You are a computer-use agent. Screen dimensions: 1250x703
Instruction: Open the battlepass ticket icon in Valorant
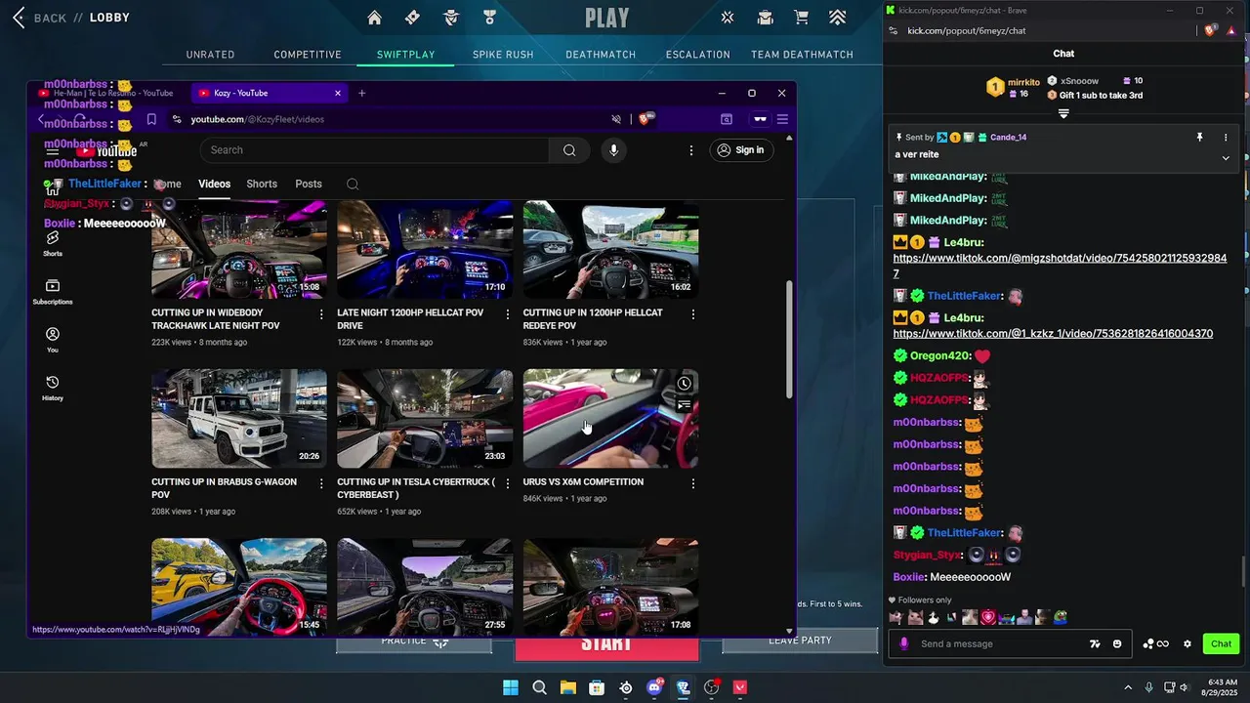pyautogui.click(x=412, y=18)
